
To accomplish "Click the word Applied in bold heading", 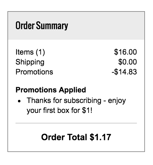I will (72, 90).
